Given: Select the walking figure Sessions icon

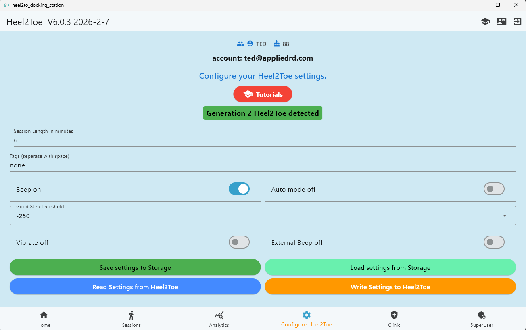Looking at the screenshot, I should coord(131,315).
